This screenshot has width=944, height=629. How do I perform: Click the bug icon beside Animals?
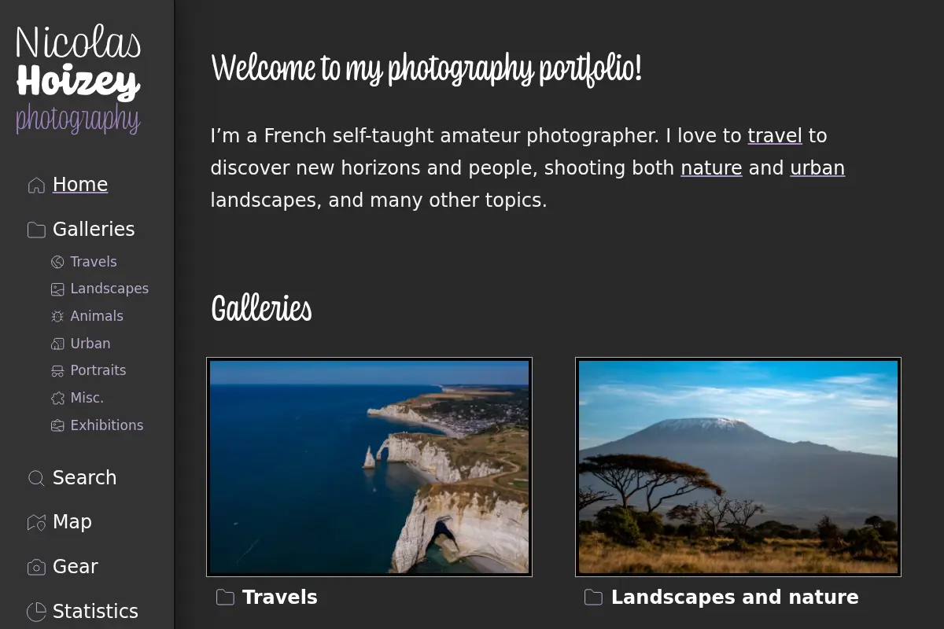tap(57, 317)
